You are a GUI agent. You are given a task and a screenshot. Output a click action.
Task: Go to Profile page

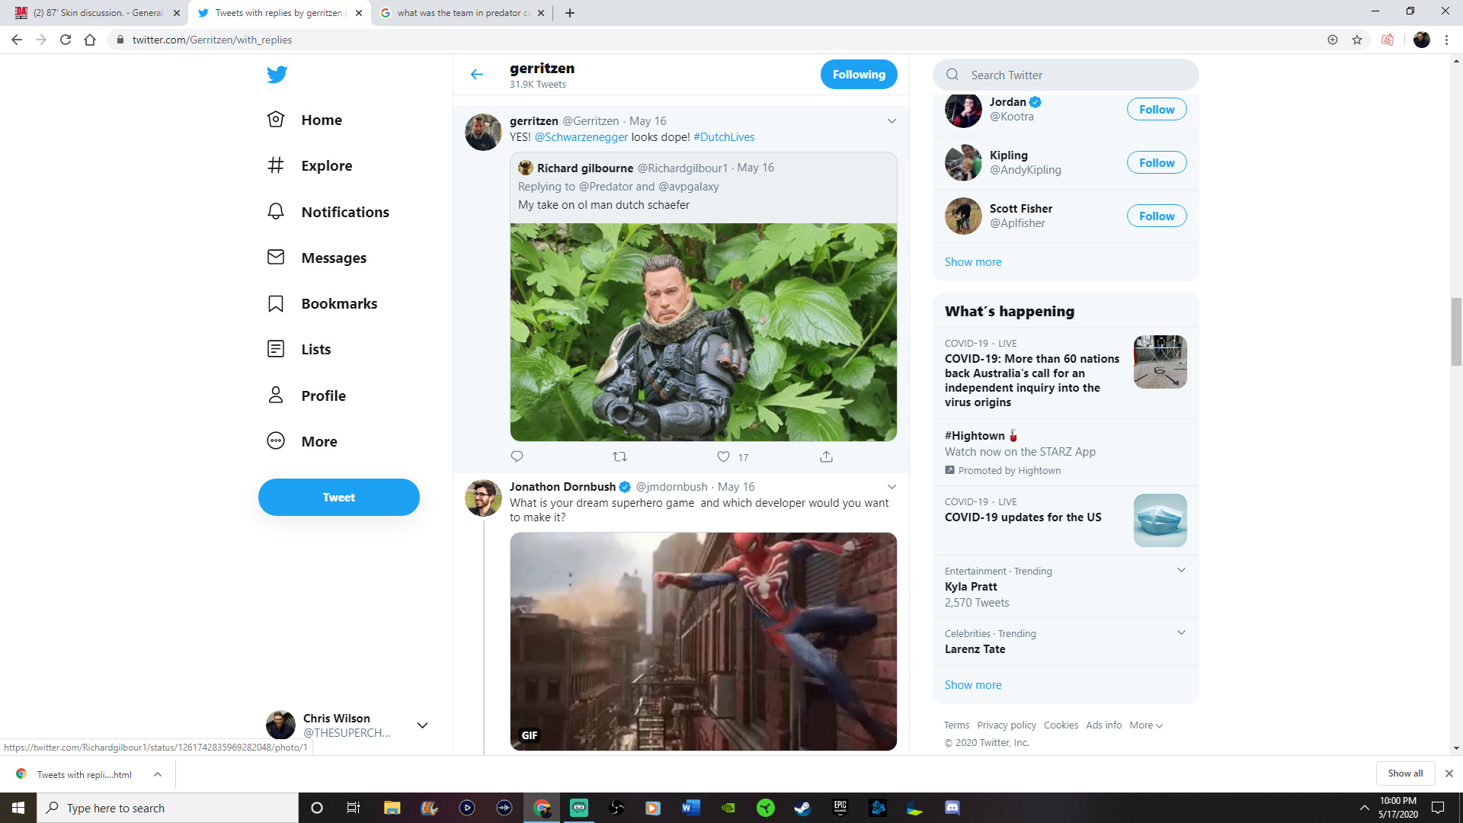click(306, 395)
